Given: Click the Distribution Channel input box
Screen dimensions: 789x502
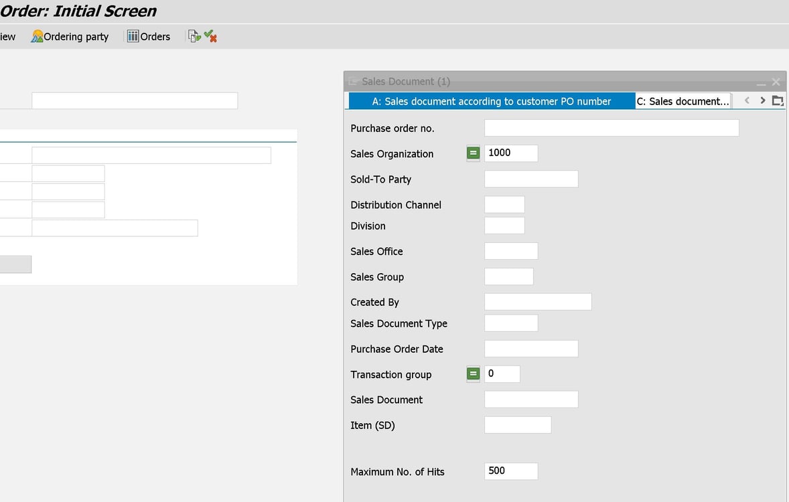Looking at the screenshot, I should [504, 203].
